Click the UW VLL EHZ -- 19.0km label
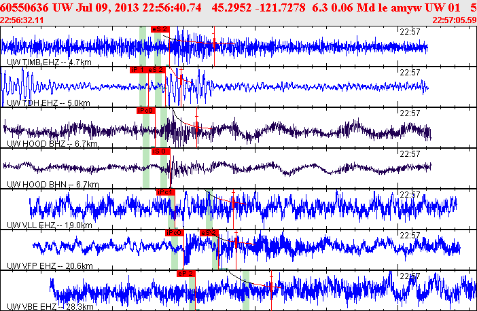 point(50,225)
